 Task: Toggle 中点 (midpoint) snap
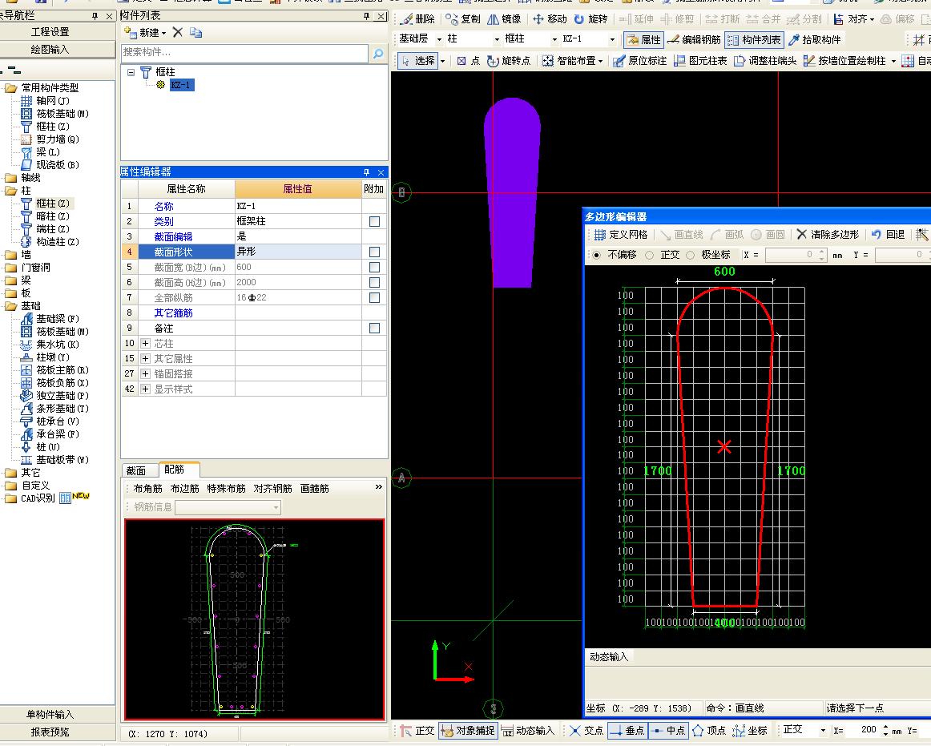(x=668, y=731)
